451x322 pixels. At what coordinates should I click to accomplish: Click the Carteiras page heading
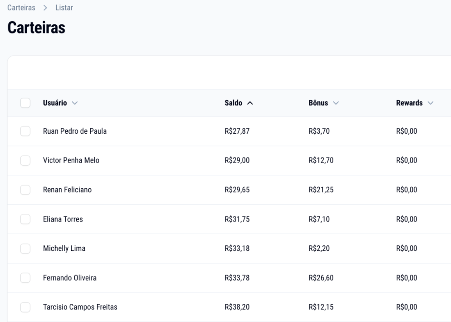coord(36,27)
